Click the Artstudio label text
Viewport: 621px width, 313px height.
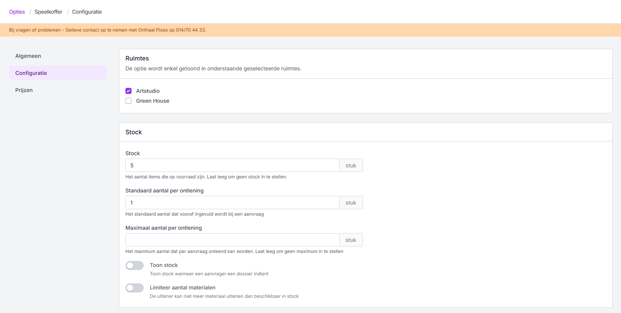pyautogui.click(x=148, y=91)
